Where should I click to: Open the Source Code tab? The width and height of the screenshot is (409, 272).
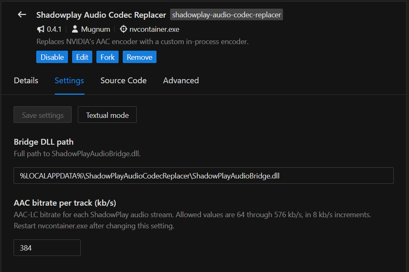(124, 80)
